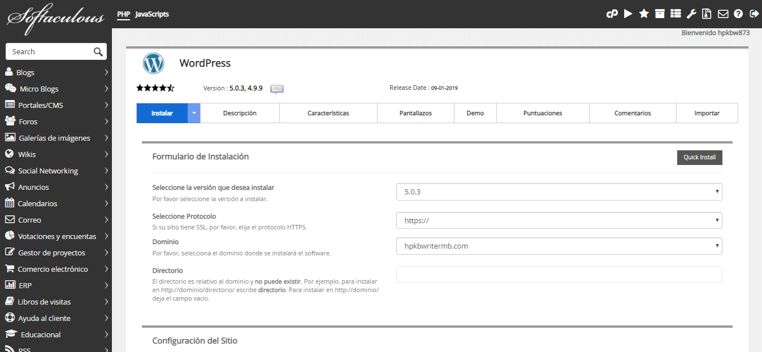The width and height of the screenshot is (762, 352).
Task: Switch to the Descripción tab
Action: pos(240,113)
